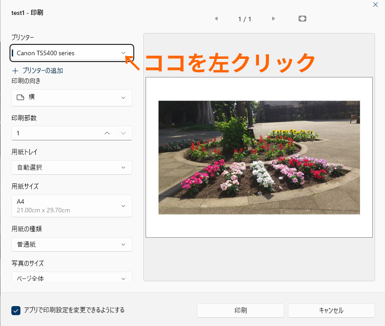The height and width of the screenshot is (326, 385).
Task: Increase 印刷部数 with the up arrow
Action: pos(107,133)
